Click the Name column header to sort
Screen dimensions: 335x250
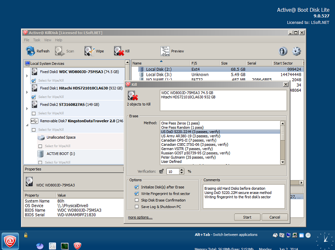(161, 63)
